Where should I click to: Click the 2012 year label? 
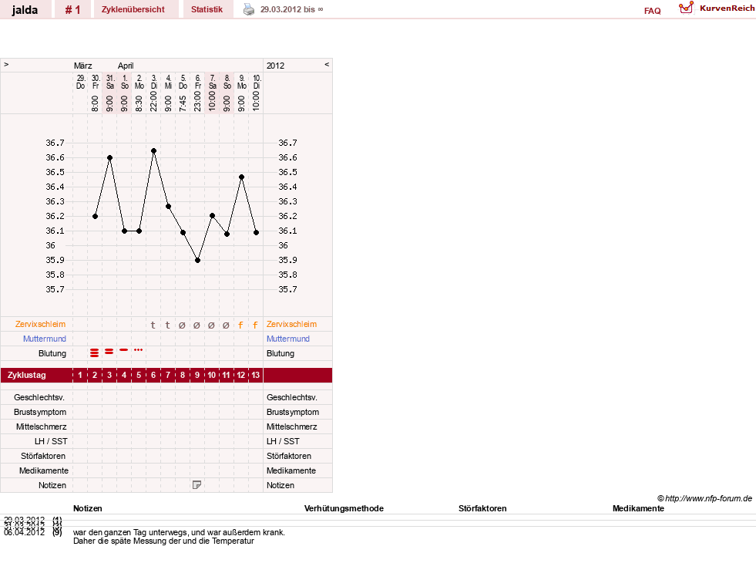click(x=275, y=66)
